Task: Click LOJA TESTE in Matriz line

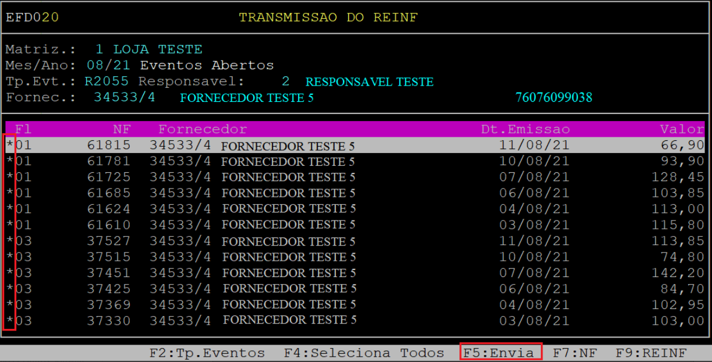Action: pyautogui.click(x=158, y=49)
